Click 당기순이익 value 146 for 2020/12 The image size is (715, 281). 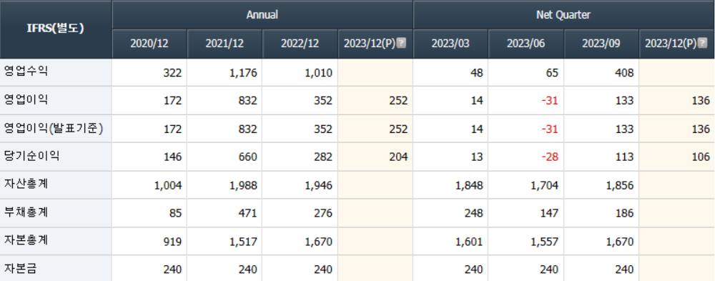(x=172, y=157)
